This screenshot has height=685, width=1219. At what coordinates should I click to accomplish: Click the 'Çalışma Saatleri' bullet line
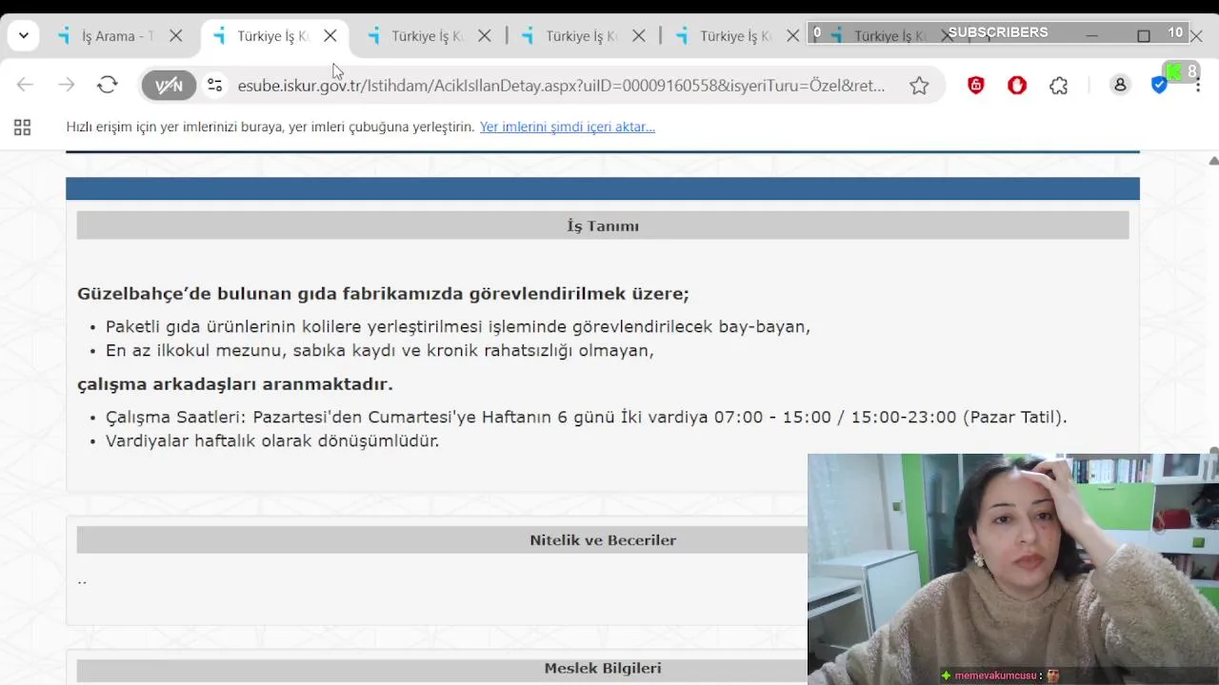tap(587, 417)
